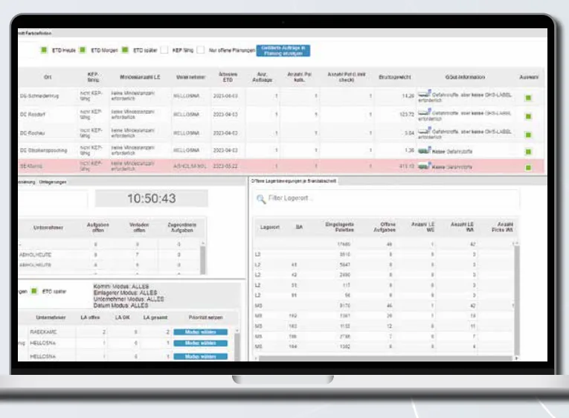Toggle the ETD Morgen checkbox

click(x=83, y=50)
